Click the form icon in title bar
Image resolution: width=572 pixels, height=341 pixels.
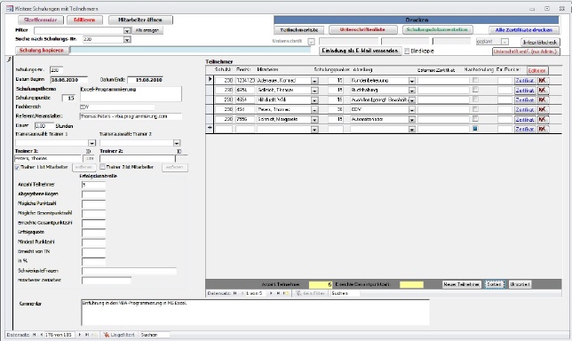[x=10, y=8]
